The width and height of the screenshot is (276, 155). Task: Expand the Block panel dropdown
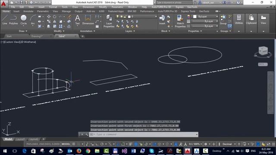[166, 31]
